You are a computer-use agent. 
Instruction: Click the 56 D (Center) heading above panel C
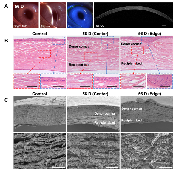coord(95,94)
